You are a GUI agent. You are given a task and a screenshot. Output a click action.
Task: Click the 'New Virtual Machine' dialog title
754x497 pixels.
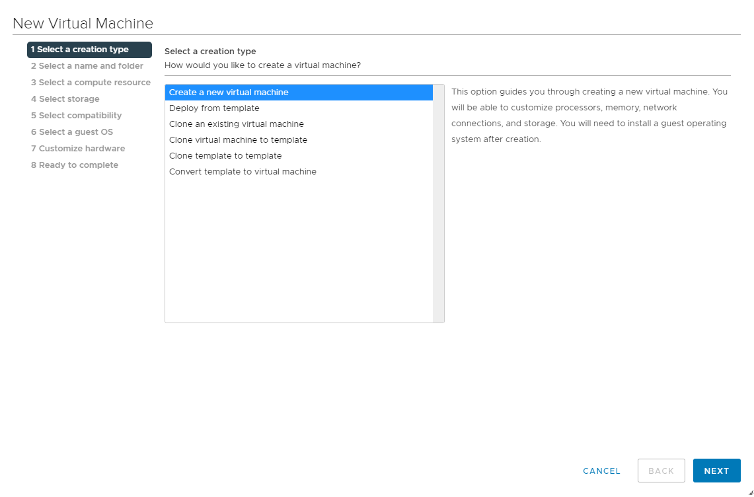tap(83, 24)
